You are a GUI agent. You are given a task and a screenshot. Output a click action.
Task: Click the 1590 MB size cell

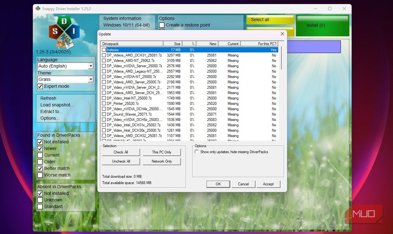[x=174, y=104]
